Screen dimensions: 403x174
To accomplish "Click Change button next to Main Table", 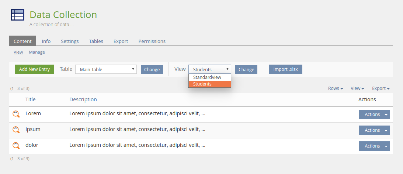I will coord(152,69).
